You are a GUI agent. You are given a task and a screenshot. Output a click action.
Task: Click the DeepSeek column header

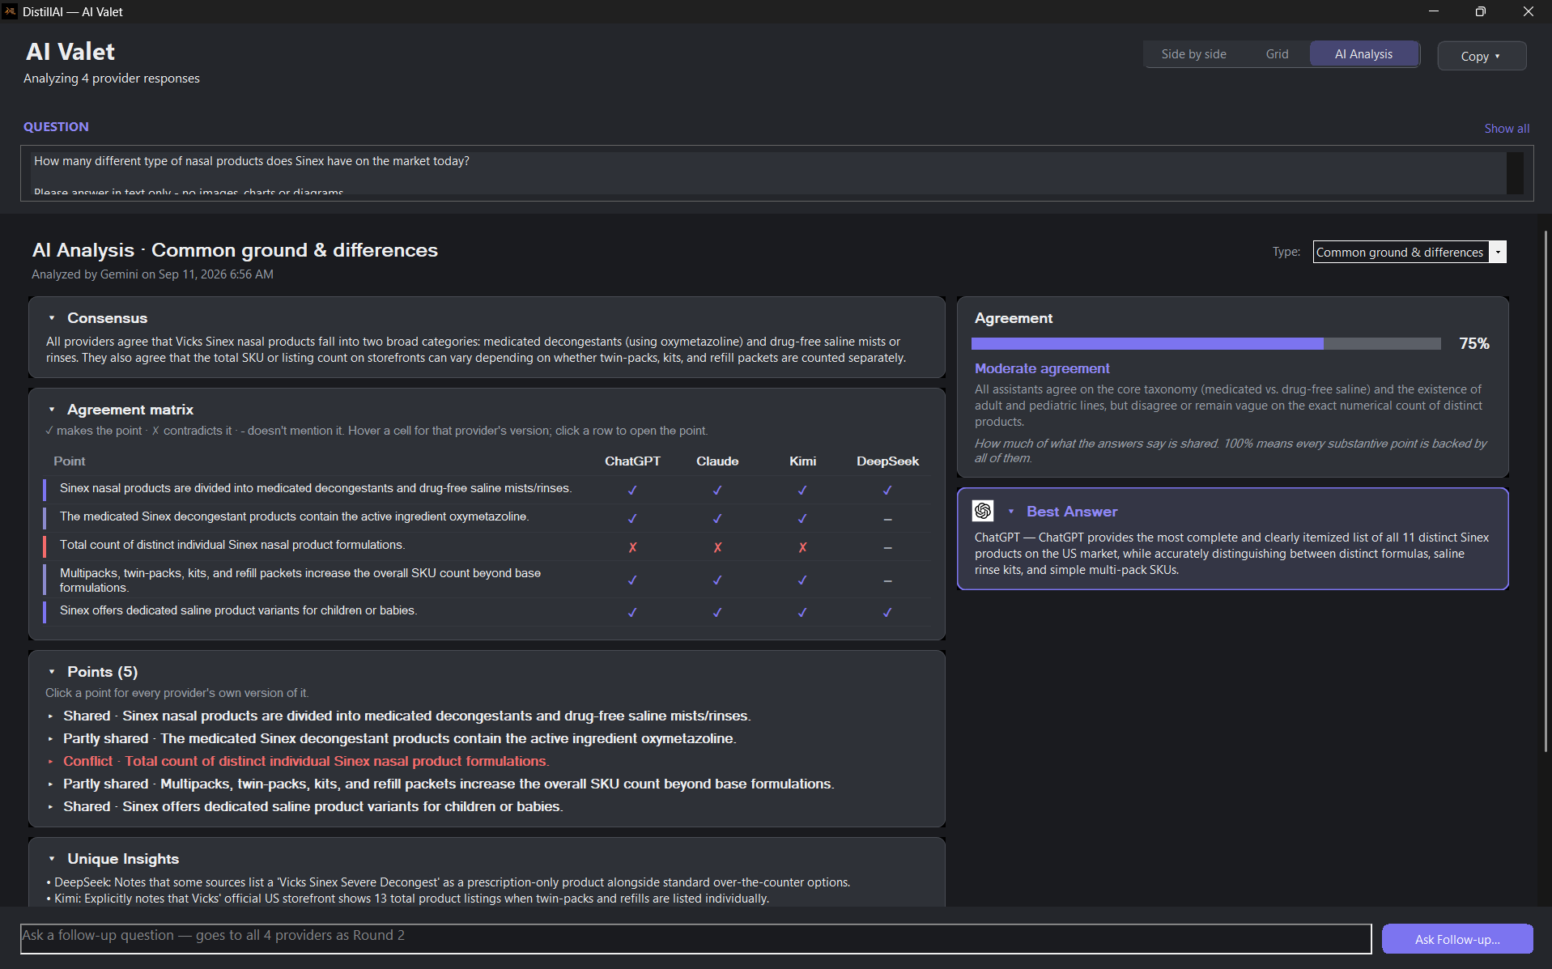click(x=887, y=461)
